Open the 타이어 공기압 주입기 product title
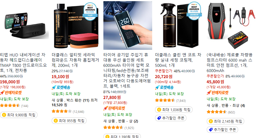Viewport: 257px width, 138px height. pyautogui.click(x=127, y=70)
